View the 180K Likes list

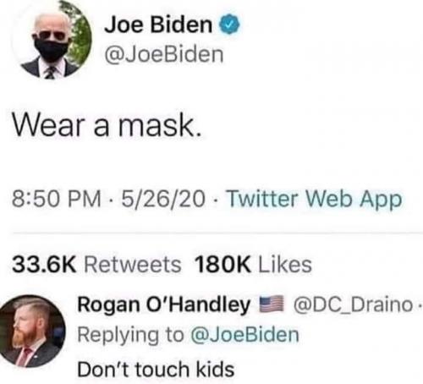[253, 265]
